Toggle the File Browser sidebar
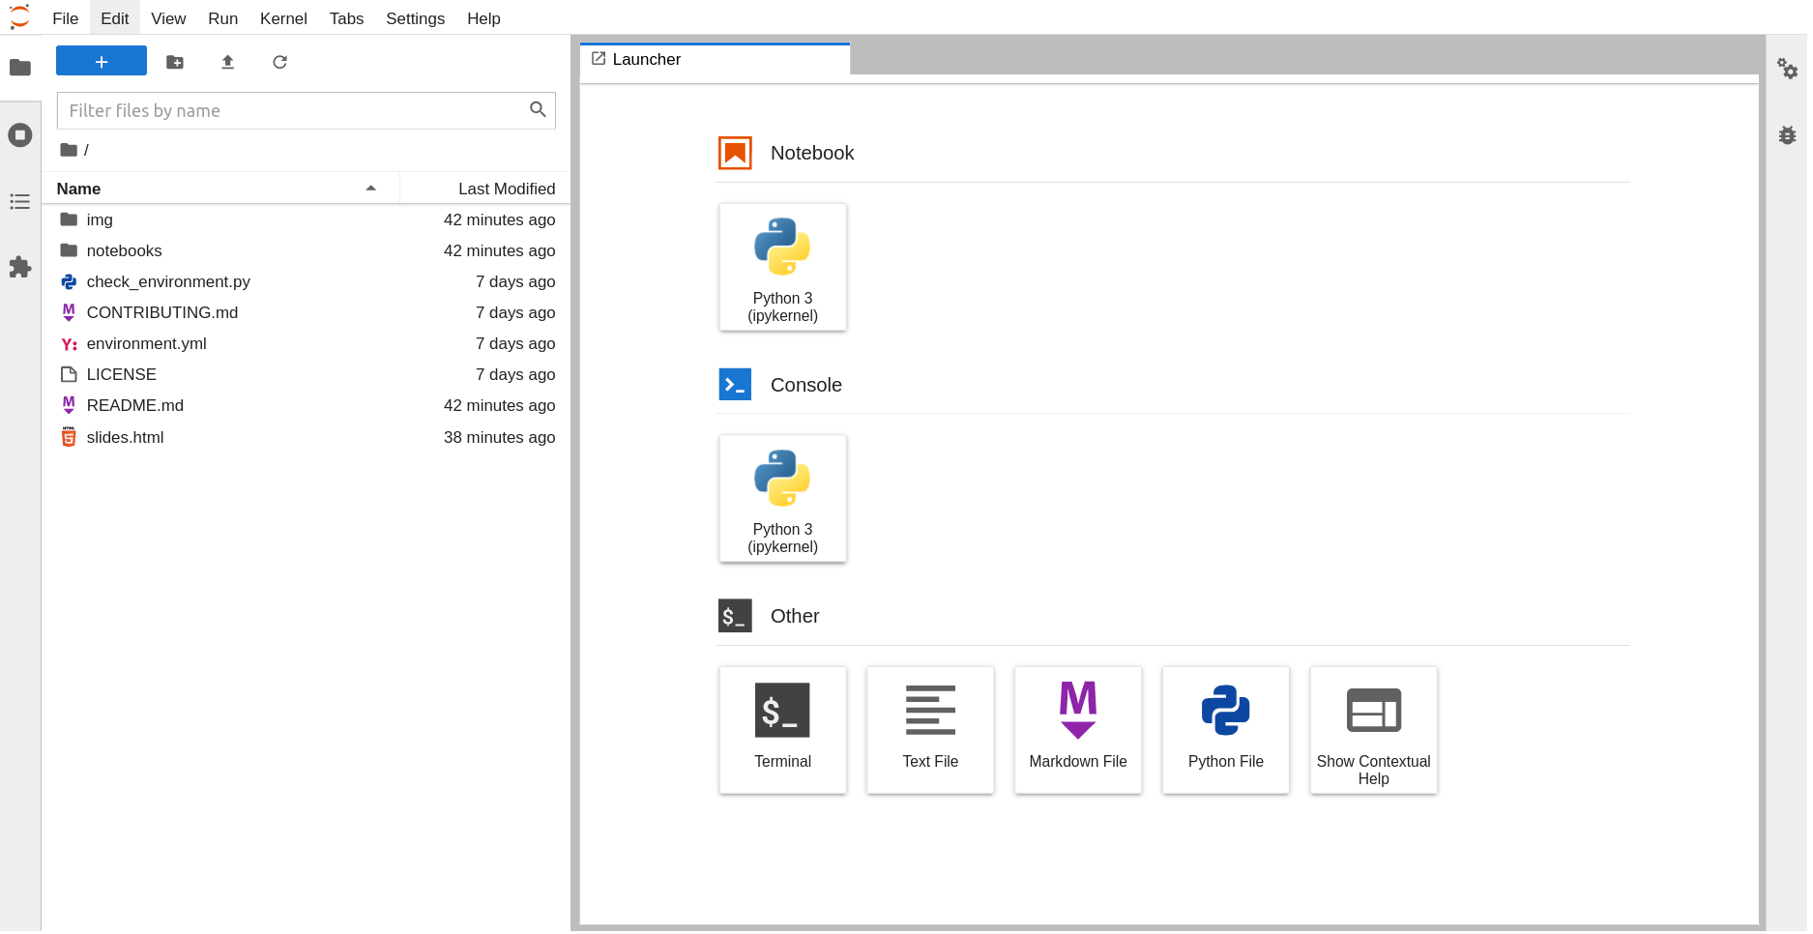Image resolution: width=1813 pixels, height=934 pixels. pos(20,68)
